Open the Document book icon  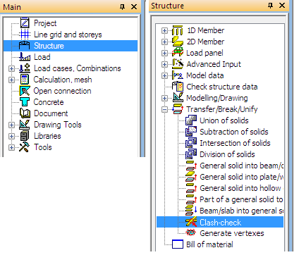25,113
